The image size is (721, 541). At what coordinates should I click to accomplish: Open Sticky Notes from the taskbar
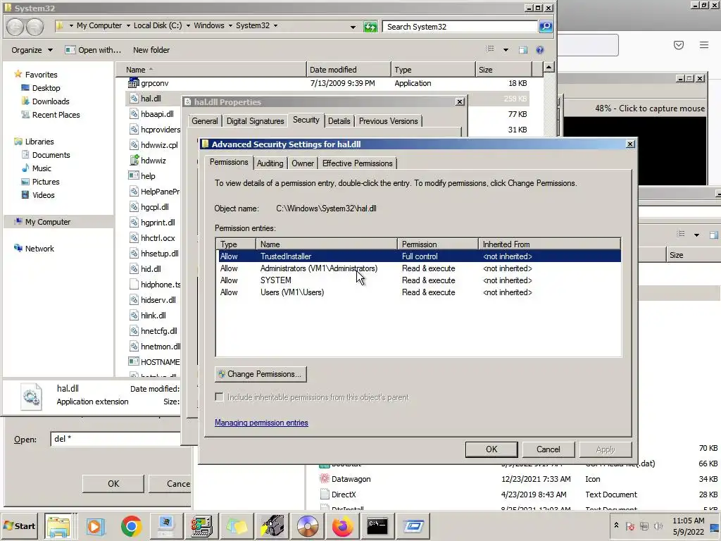237,526
